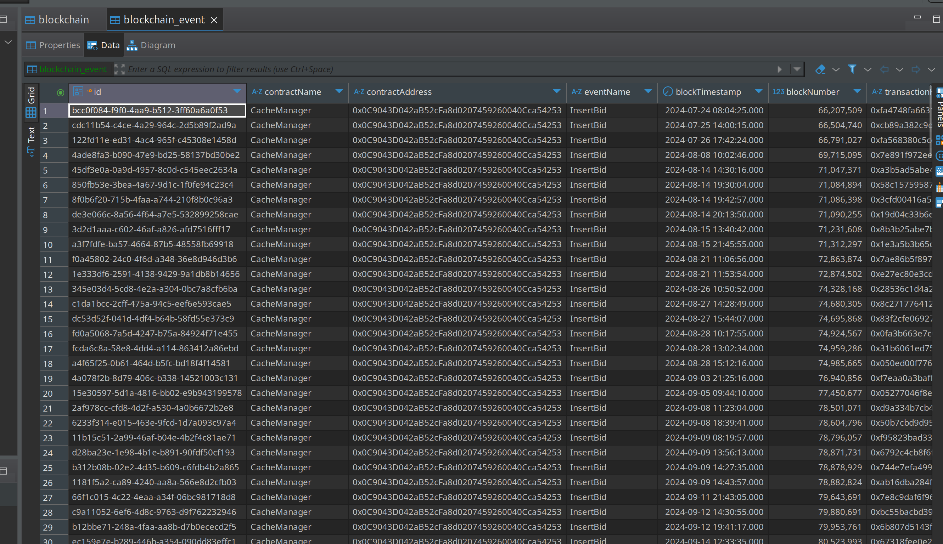Minimize the editor area panel
Image resolution: width=943 pixels, height=544 pixels.
917,17
